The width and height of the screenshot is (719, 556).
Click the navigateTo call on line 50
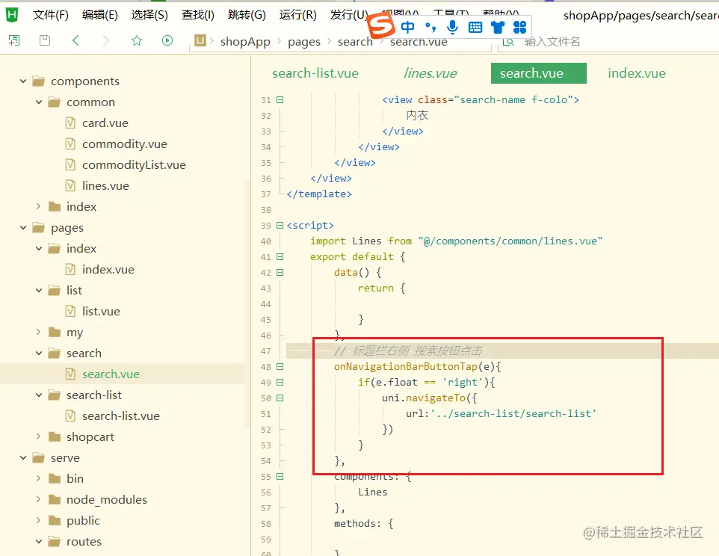(x=436, y=398)
